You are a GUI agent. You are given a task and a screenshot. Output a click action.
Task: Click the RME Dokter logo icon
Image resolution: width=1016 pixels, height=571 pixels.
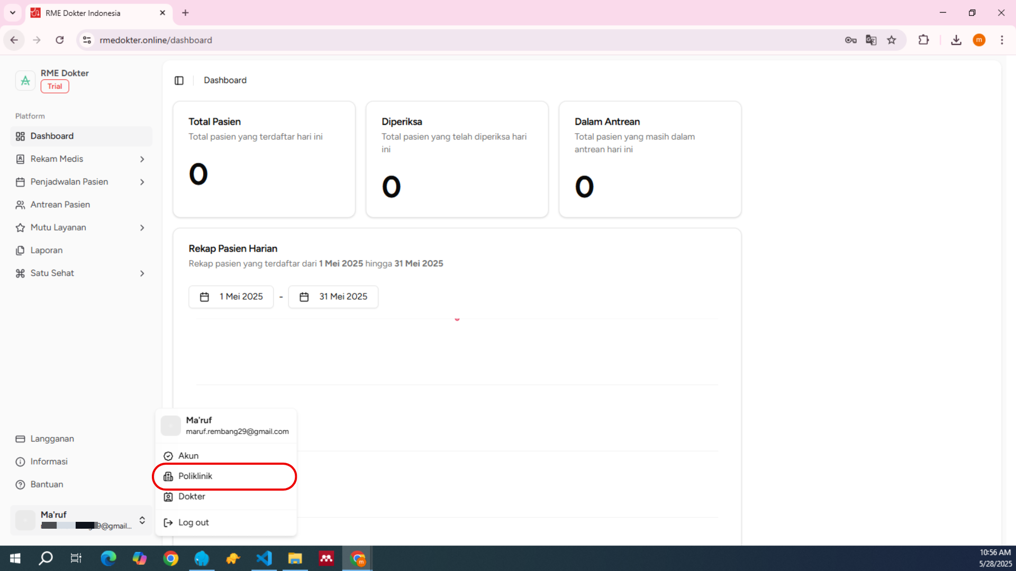(x=25, y=80)
